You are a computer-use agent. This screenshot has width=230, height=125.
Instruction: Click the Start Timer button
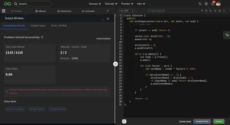156,11
